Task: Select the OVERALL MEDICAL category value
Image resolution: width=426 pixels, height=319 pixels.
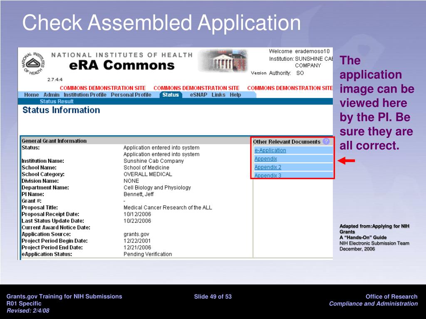Action: pyautogui.click(x=148, y=174)
